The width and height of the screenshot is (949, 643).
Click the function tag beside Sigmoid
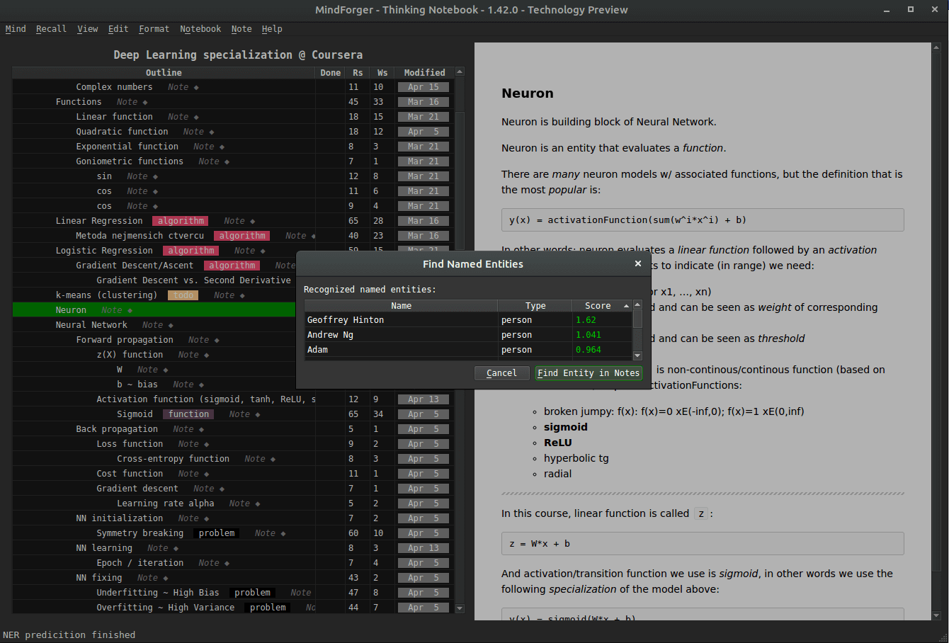point(188,414)
